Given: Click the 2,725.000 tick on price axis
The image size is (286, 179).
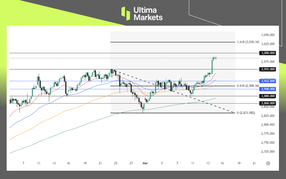Looking at the screenshot, I should pyautogui.click(x=269, y=152).
